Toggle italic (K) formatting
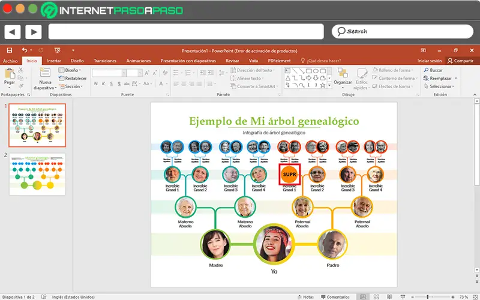This screenshot has width=480, height=300. (103, 83)
